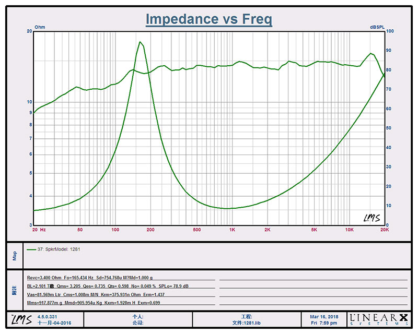Click the file name 1281.lib field
The height and width of the screenshot is (334, 418).
[246, 323]
